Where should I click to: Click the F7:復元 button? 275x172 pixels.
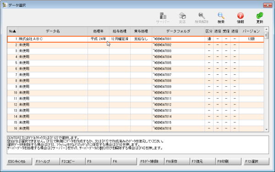[x=203, y=161]
